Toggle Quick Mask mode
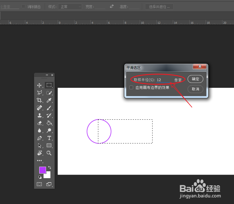Image resolution: width=234 pixels, height=204 pixels. [39, 184]
